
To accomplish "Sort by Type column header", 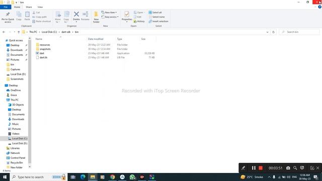I will 120,39.
